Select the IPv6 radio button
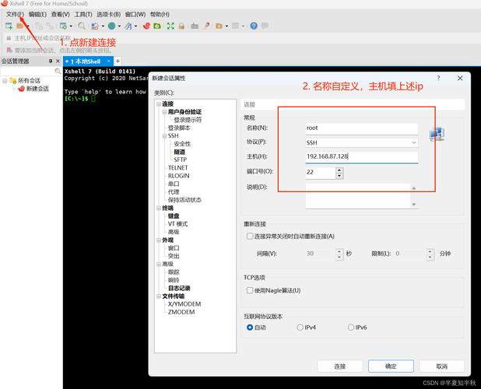 (x=351, y=328)
